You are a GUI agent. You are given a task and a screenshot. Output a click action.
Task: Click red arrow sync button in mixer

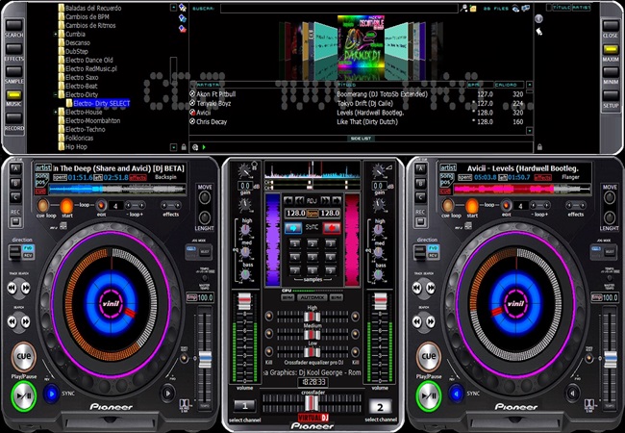click(x=332, y=228)
